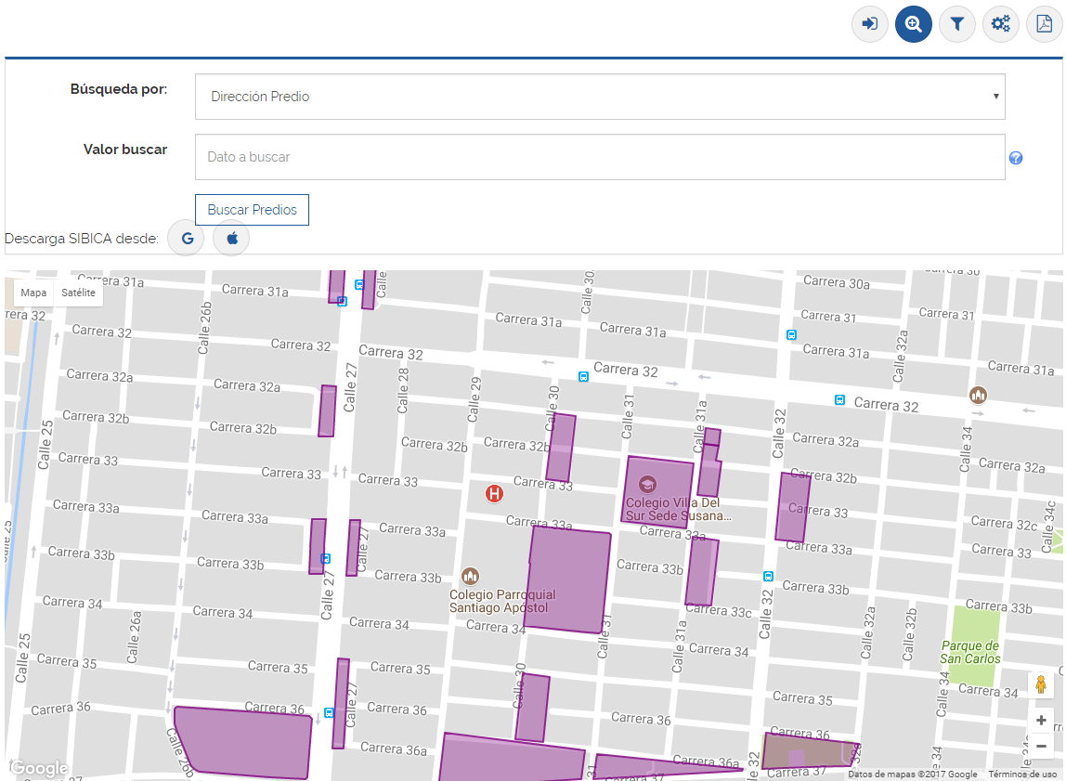1066x781 pixels.
Task: Zoom out with the minus button
Action: (x=1041, y=746)
